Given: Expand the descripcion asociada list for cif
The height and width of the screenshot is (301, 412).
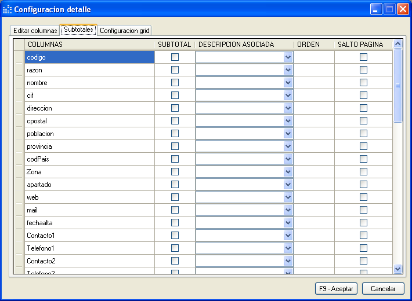Looking at the screenshot, I should [x=288, y=96].
